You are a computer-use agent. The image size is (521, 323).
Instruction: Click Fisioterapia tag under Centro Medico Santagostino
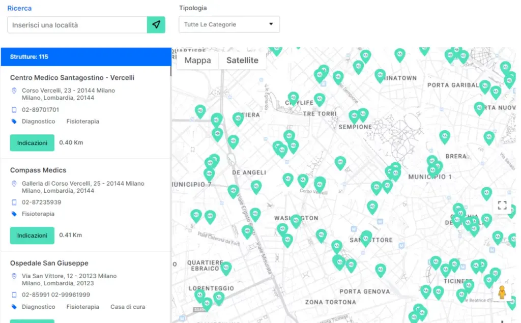point(83,121)
